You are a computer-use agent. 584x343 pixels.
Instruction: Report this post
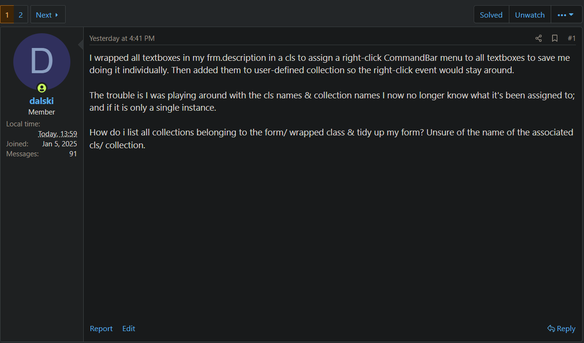pos(101,328)
